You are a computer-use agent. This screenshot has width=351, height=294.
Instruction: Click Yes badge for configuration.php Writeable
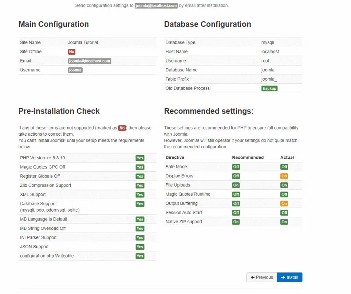click(140, 256)
